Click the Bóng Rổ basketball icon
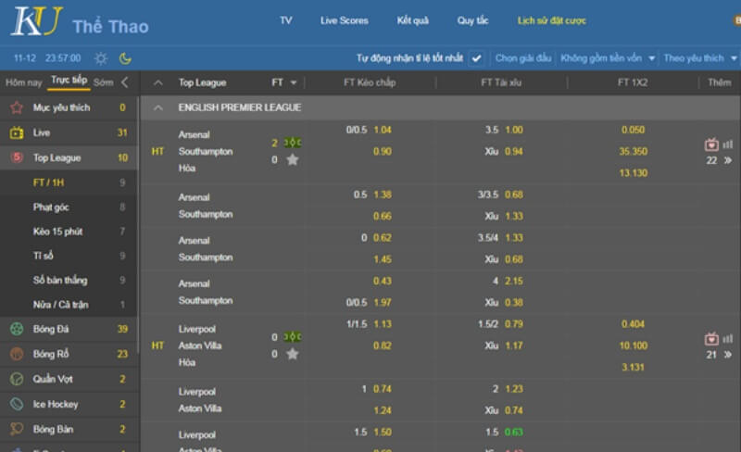741x452 pixels. (17, 354)
